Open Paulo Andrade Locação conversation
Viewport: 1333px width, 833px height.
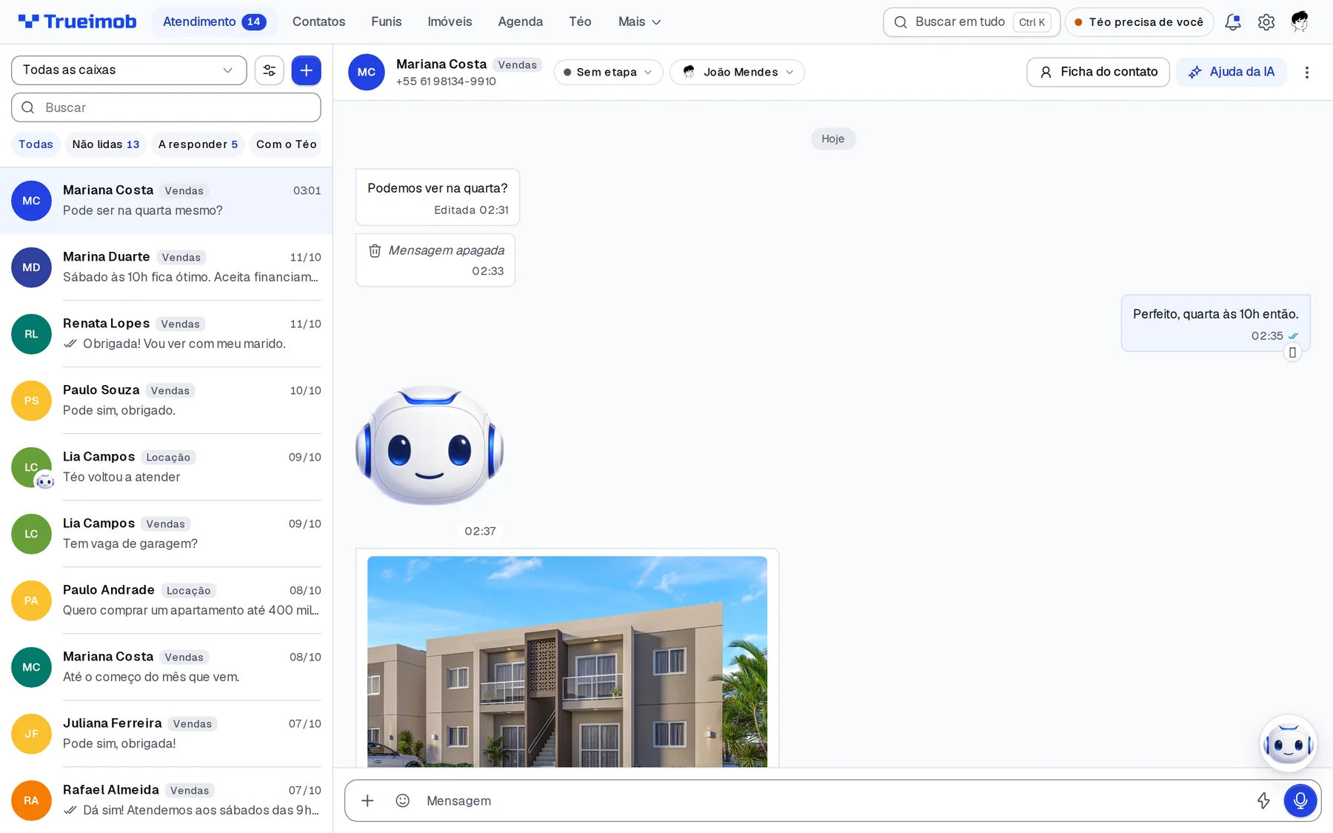tap(166, 601)
